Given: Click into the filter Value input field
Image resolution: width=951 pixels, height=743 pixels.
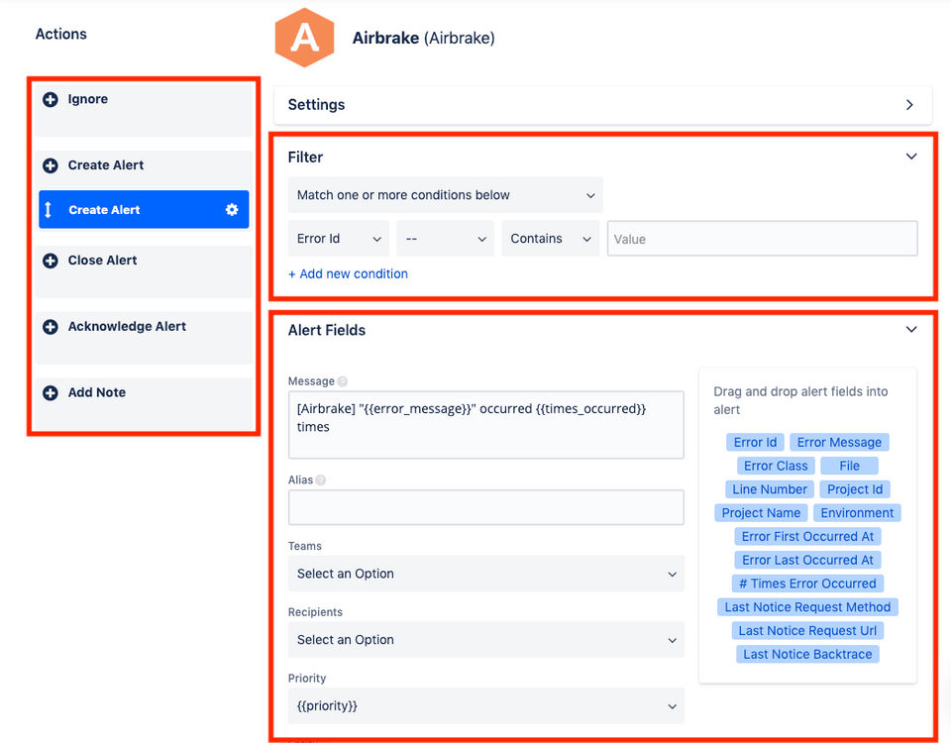Looking at the screenshot, I should point(762,239).
